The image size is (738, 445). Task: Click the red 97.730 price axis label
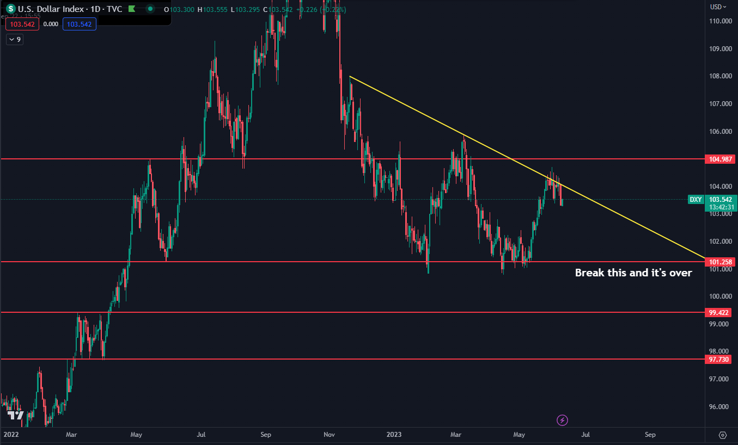click(718, 359)
